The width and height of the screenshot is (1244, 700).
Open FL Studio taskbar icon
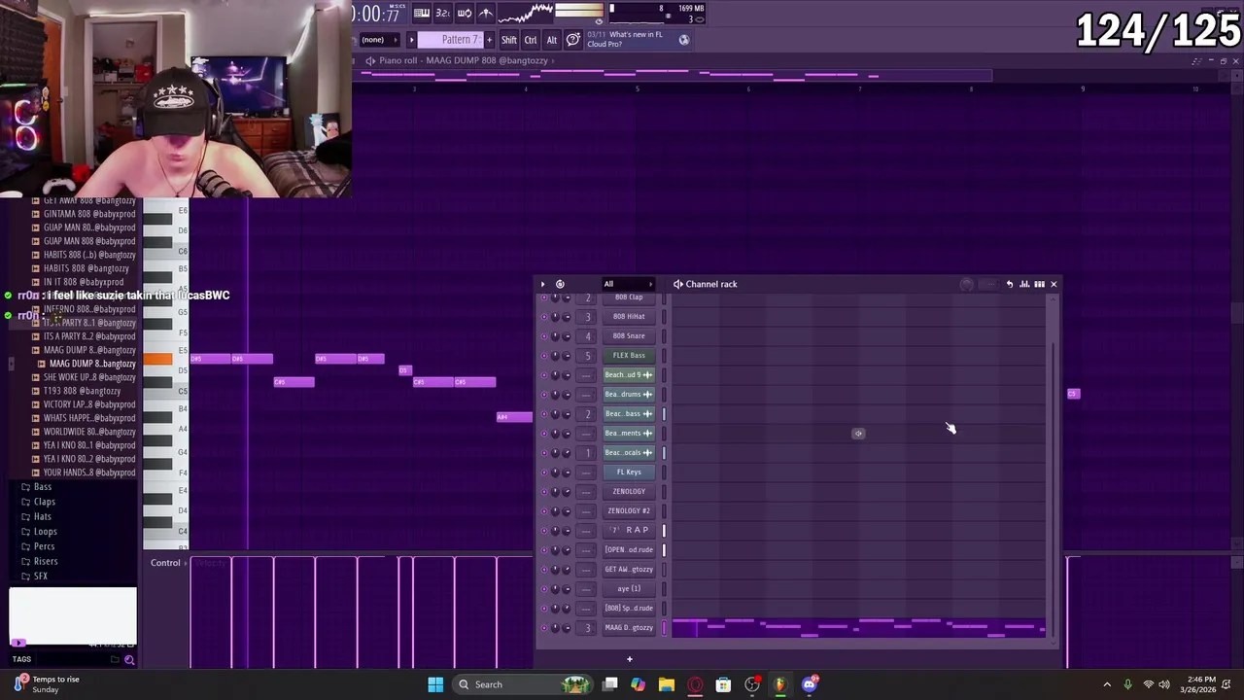(x=780, y=684)
